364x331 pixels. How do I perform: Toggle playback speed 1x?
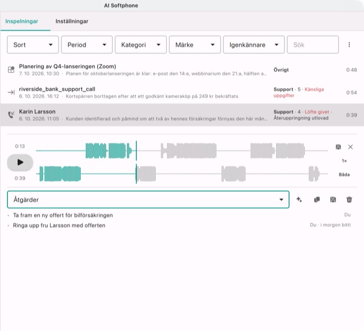(x=344, y=161)
